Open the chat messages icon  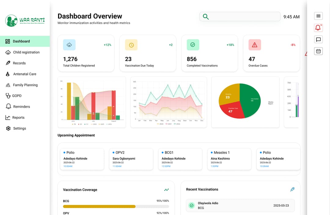click(318, 40)
